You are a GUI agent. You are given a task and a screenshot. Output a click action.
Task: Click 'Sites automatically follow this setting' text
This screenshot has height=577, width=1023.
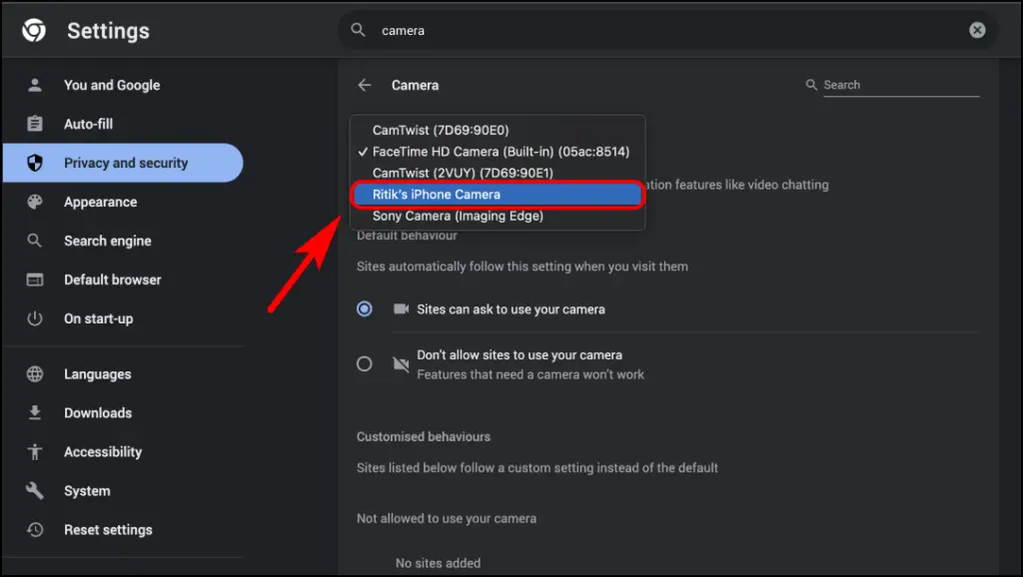521,266
